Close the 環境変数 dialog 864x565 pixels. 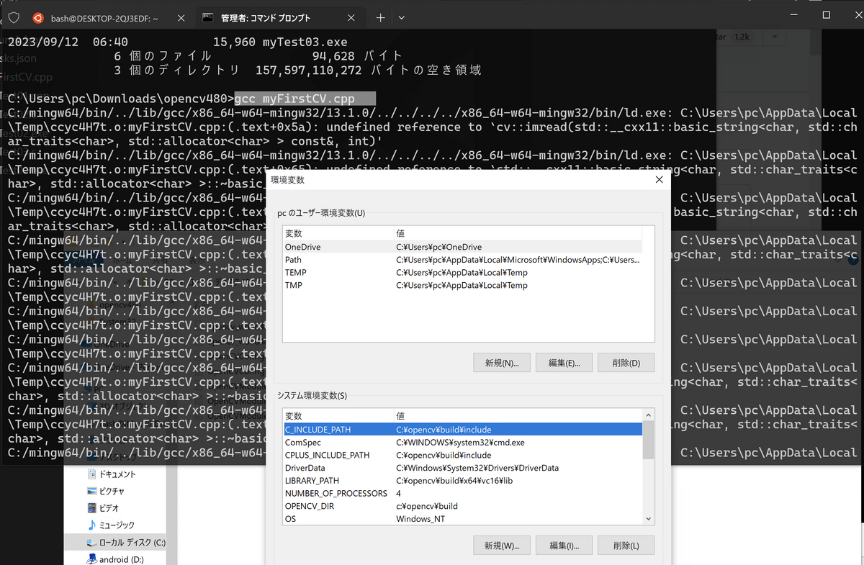pyautogui.click(x=658, y=180)
